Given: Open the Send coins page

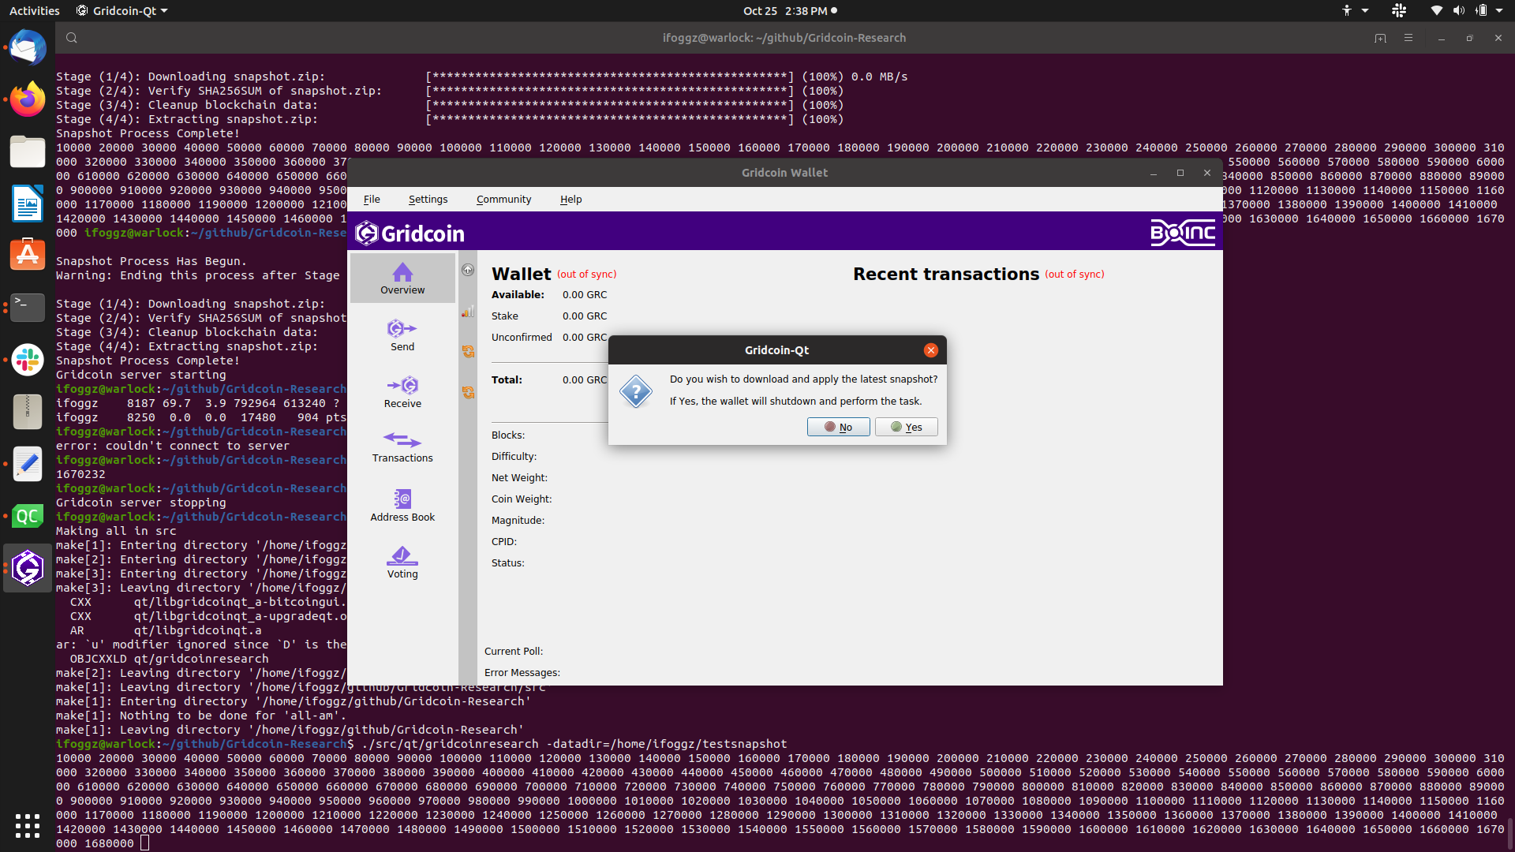Looking at the screenshot, I should point(402,334).
